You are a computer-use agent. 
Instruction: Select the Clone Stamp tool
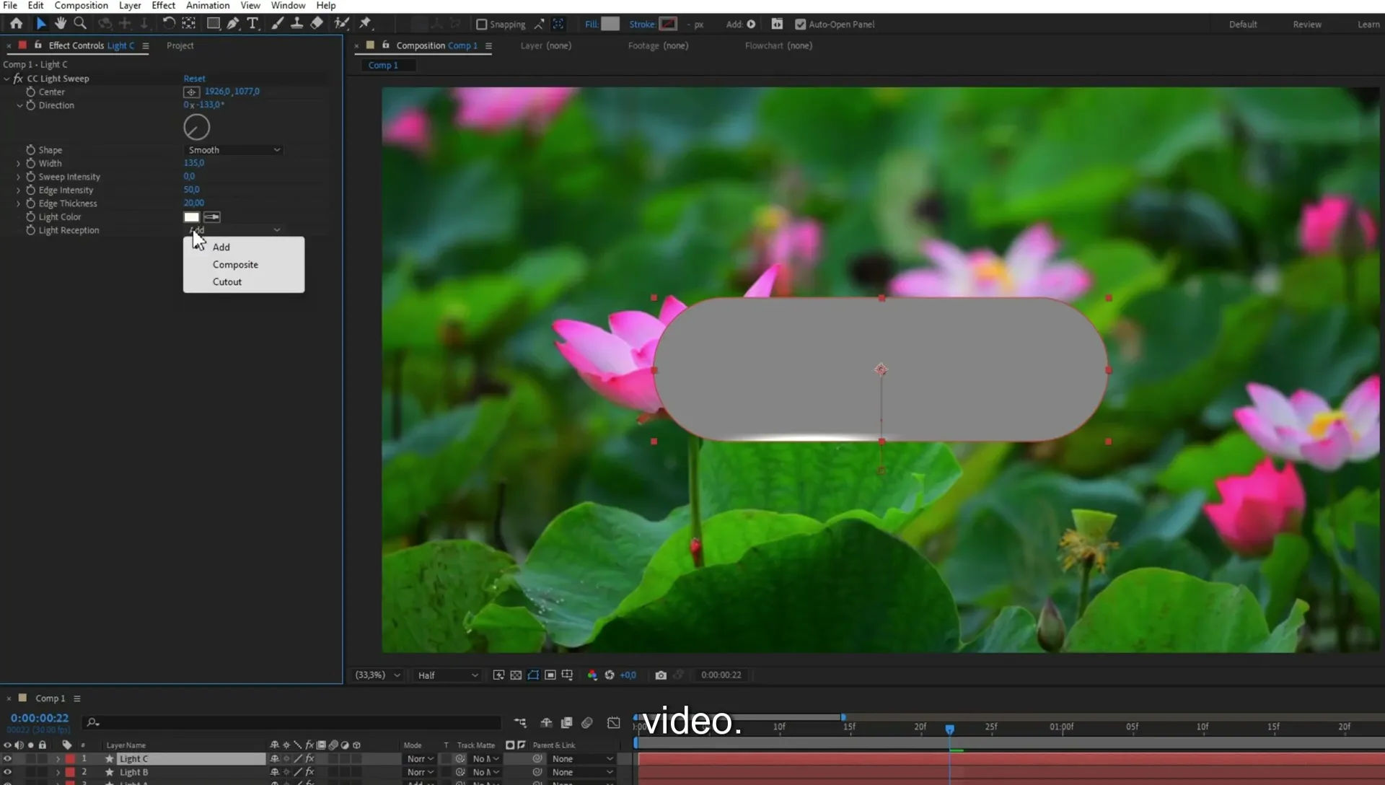pos(296,24)
